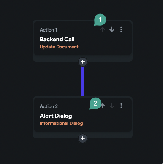
Task: Select the Action 2 card body
Action: (x=83, y=115)
